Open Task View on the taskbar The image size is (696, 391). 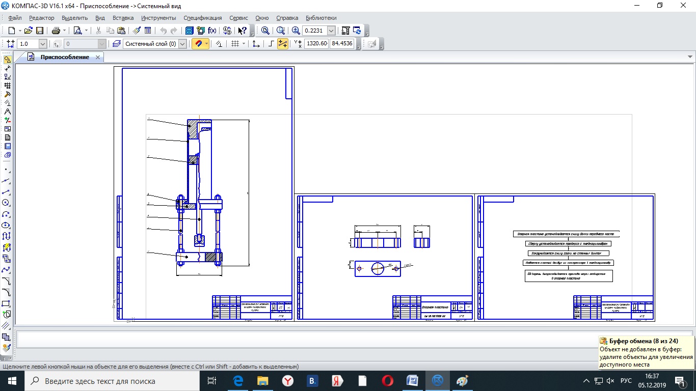pos(212,381)
